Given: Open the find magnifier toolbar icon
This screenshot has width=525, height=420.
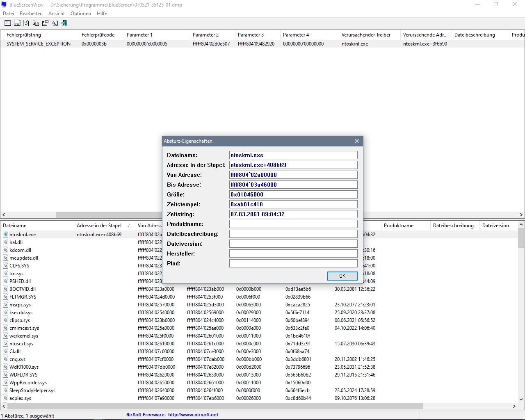Looking at the screenshot, I should point(55,23).
